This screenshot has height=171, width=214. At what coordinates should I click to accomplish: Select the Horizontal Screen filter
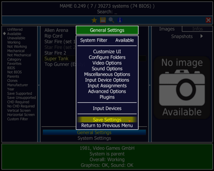21,115
